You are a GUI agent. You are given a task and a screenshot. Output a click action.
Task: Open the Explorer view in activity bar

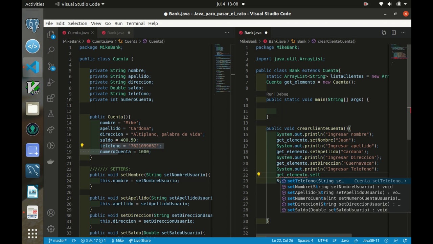51,35
